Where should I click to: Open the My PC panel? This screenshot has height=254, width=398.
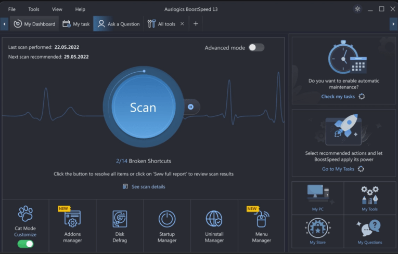pyautogui.click(x=317, y=197)
